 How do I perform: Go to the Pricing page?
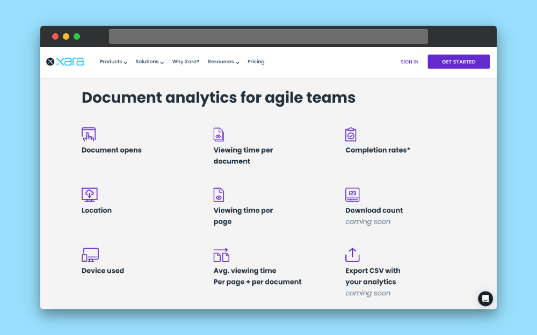pos(256,62)
